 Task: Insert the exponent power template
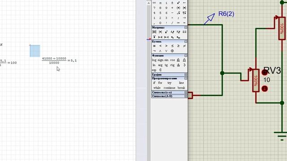click(x=178, y=3)
